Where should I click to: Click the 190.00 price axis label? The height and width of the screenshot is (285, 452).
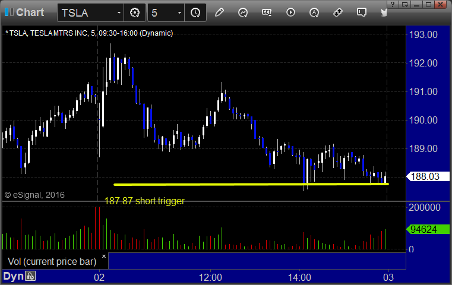423,120
